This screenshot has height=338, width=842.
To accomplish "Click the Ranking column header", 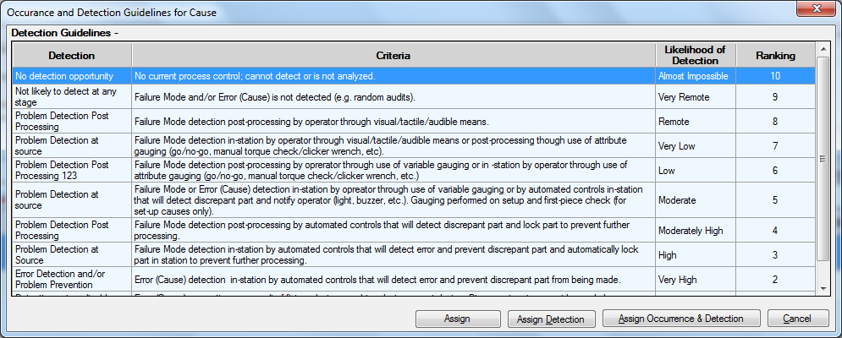I will (x=776, y=56).
